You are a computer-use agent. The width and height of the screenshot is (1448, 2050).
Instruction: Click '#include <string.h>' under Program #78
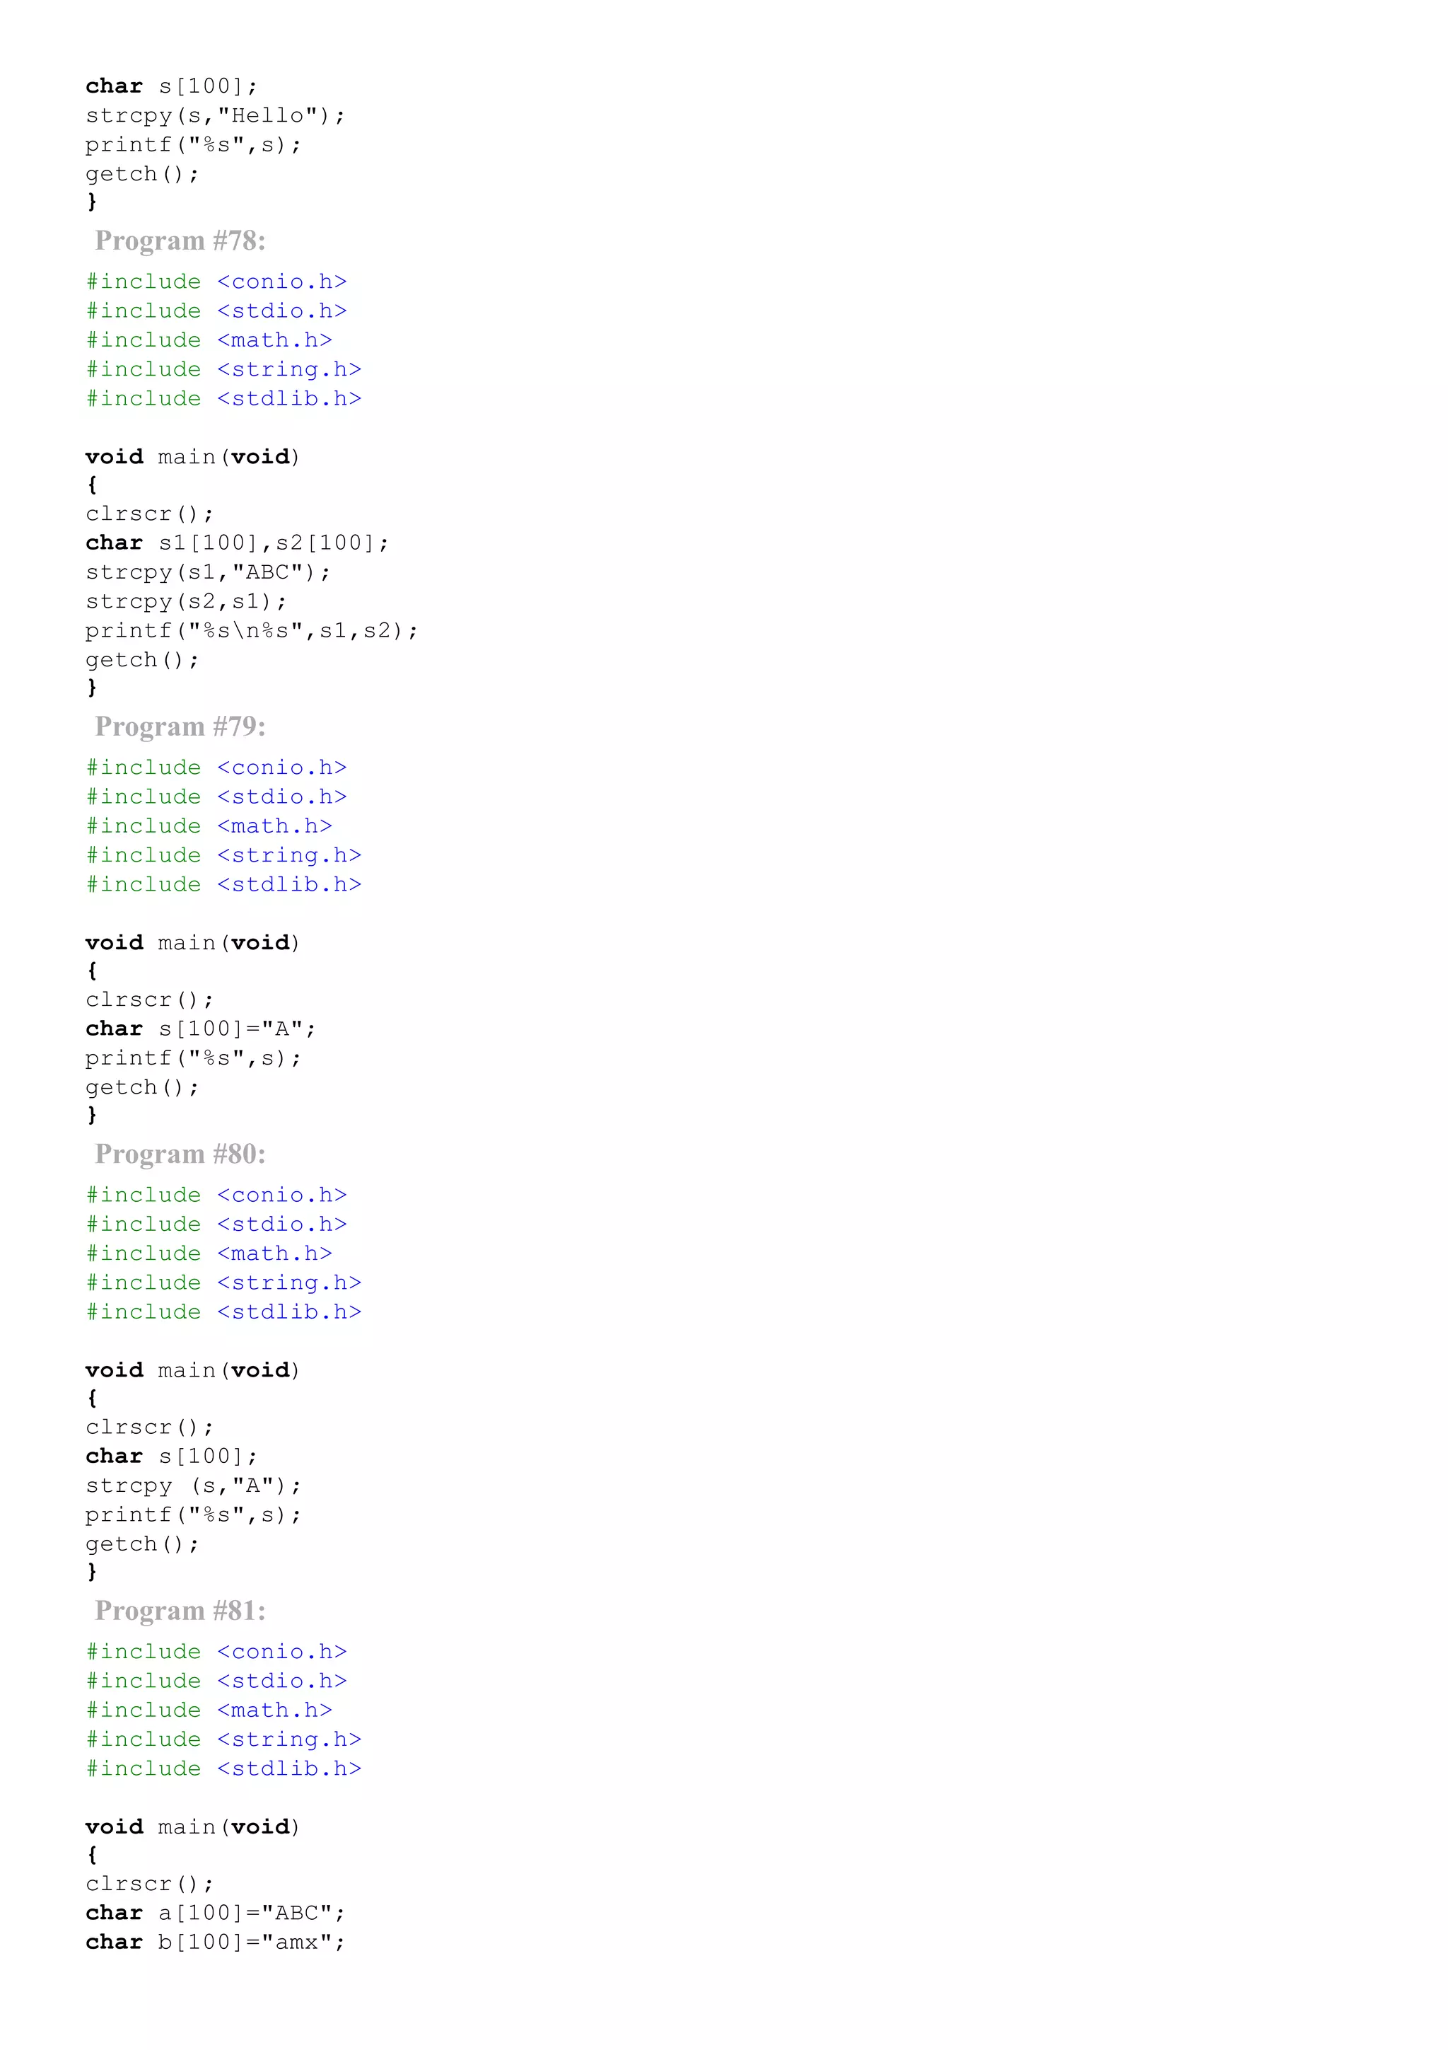(224, 370)
